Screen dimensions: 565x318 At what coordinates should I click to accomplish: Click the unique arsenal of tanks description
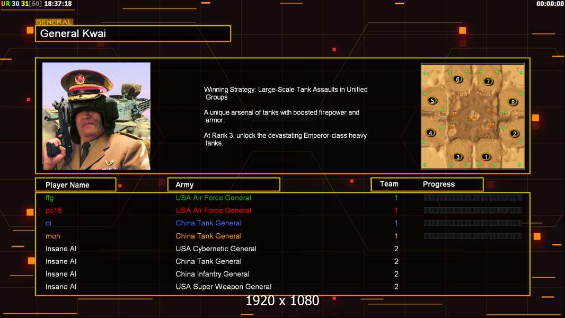tap(281, 116)
